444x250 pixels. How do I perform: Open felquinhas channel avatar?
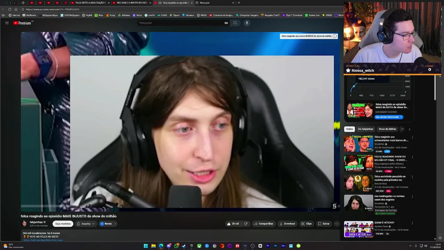25,224
